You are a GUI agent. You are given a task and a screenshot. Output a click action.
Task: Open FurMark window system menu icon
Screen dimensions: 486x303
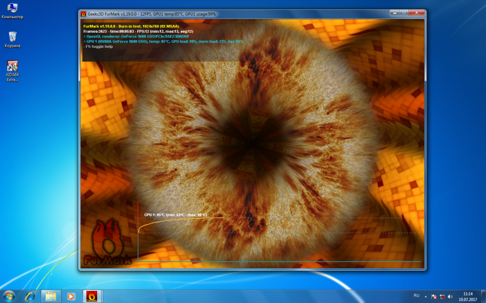click(84, 13)
